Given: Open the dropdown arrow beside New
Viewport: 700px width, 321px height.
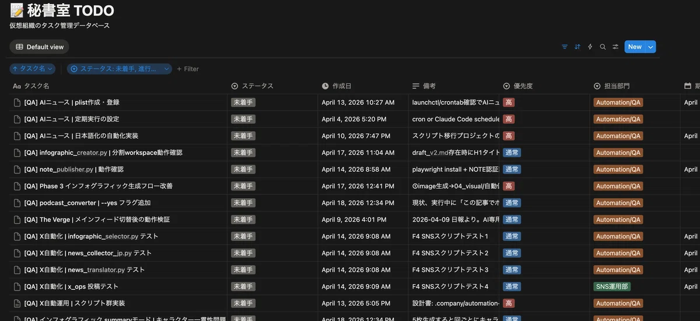Looking at the screenshot, I should 650,47.
